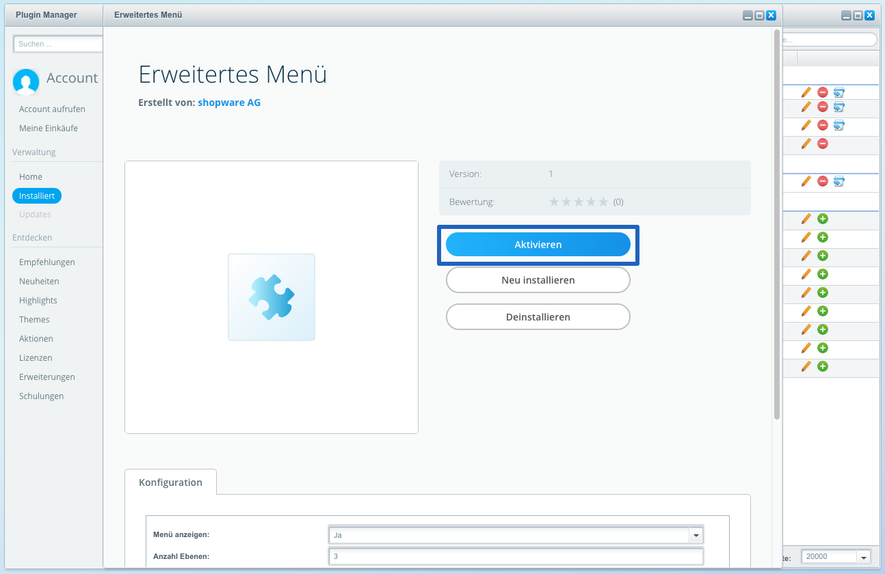Click the blue reinstall icon in the topmost plugin row

(x=839, y=92)
